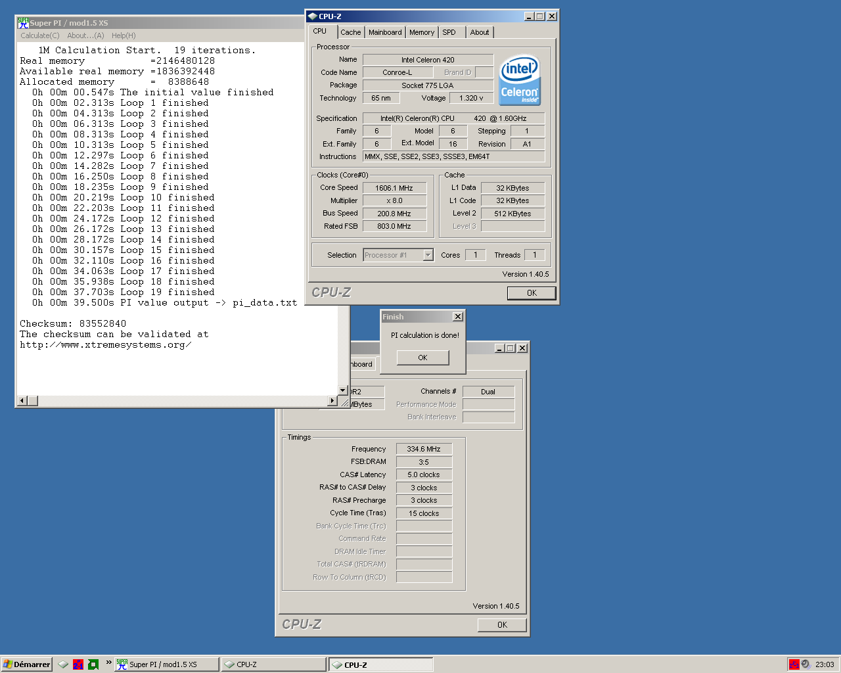841x673 pixels.
Task: Click the Démarrer Start button
Action: coord(26,664)
